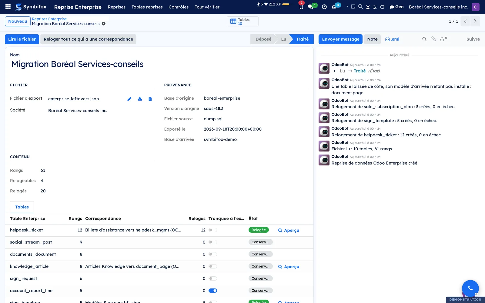Sort by Table Enterprise column header
Screen dimensions: 485x303
(x=28, y=218)
